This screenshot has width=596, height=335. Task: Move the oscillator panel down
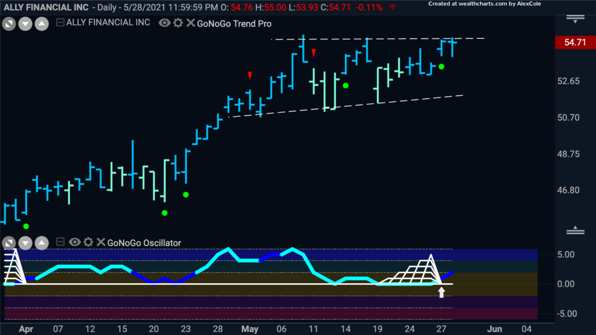tap(25, 243)
